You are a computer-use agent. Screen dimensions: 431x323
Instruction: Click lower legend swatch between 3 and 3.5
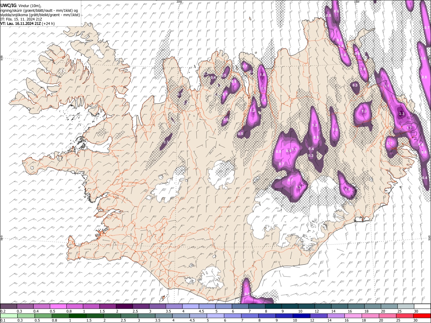pyautogui.click(x=146, y=316)
